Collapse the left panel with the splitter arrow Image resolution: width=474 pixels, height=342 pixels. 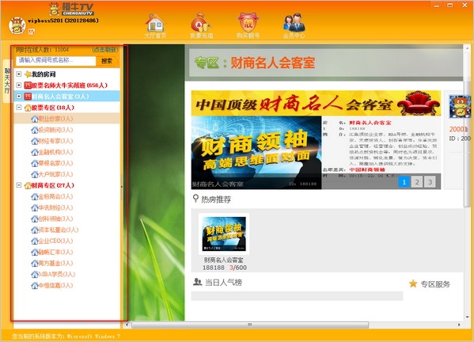click(122, 187)
